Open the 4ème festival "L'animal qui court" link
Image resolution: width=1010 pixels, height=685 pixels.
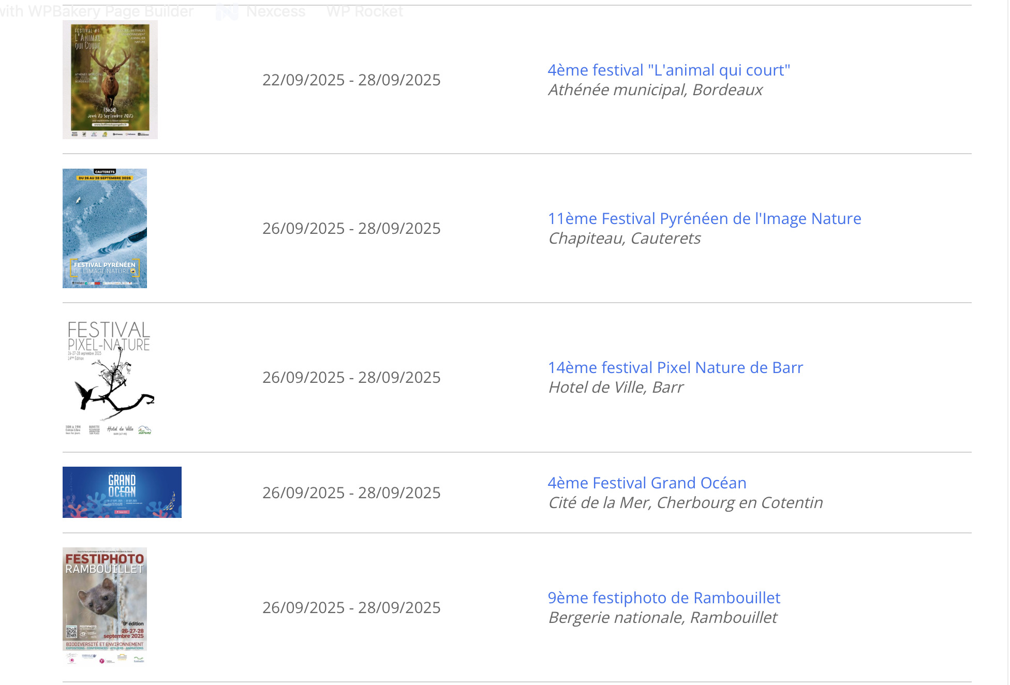(669, 70)
